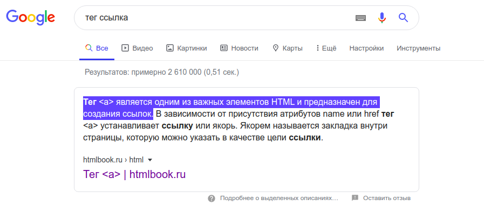Expand dropdown arrow next to htmlbook.ru
The image size is (484, 213).
150,160
